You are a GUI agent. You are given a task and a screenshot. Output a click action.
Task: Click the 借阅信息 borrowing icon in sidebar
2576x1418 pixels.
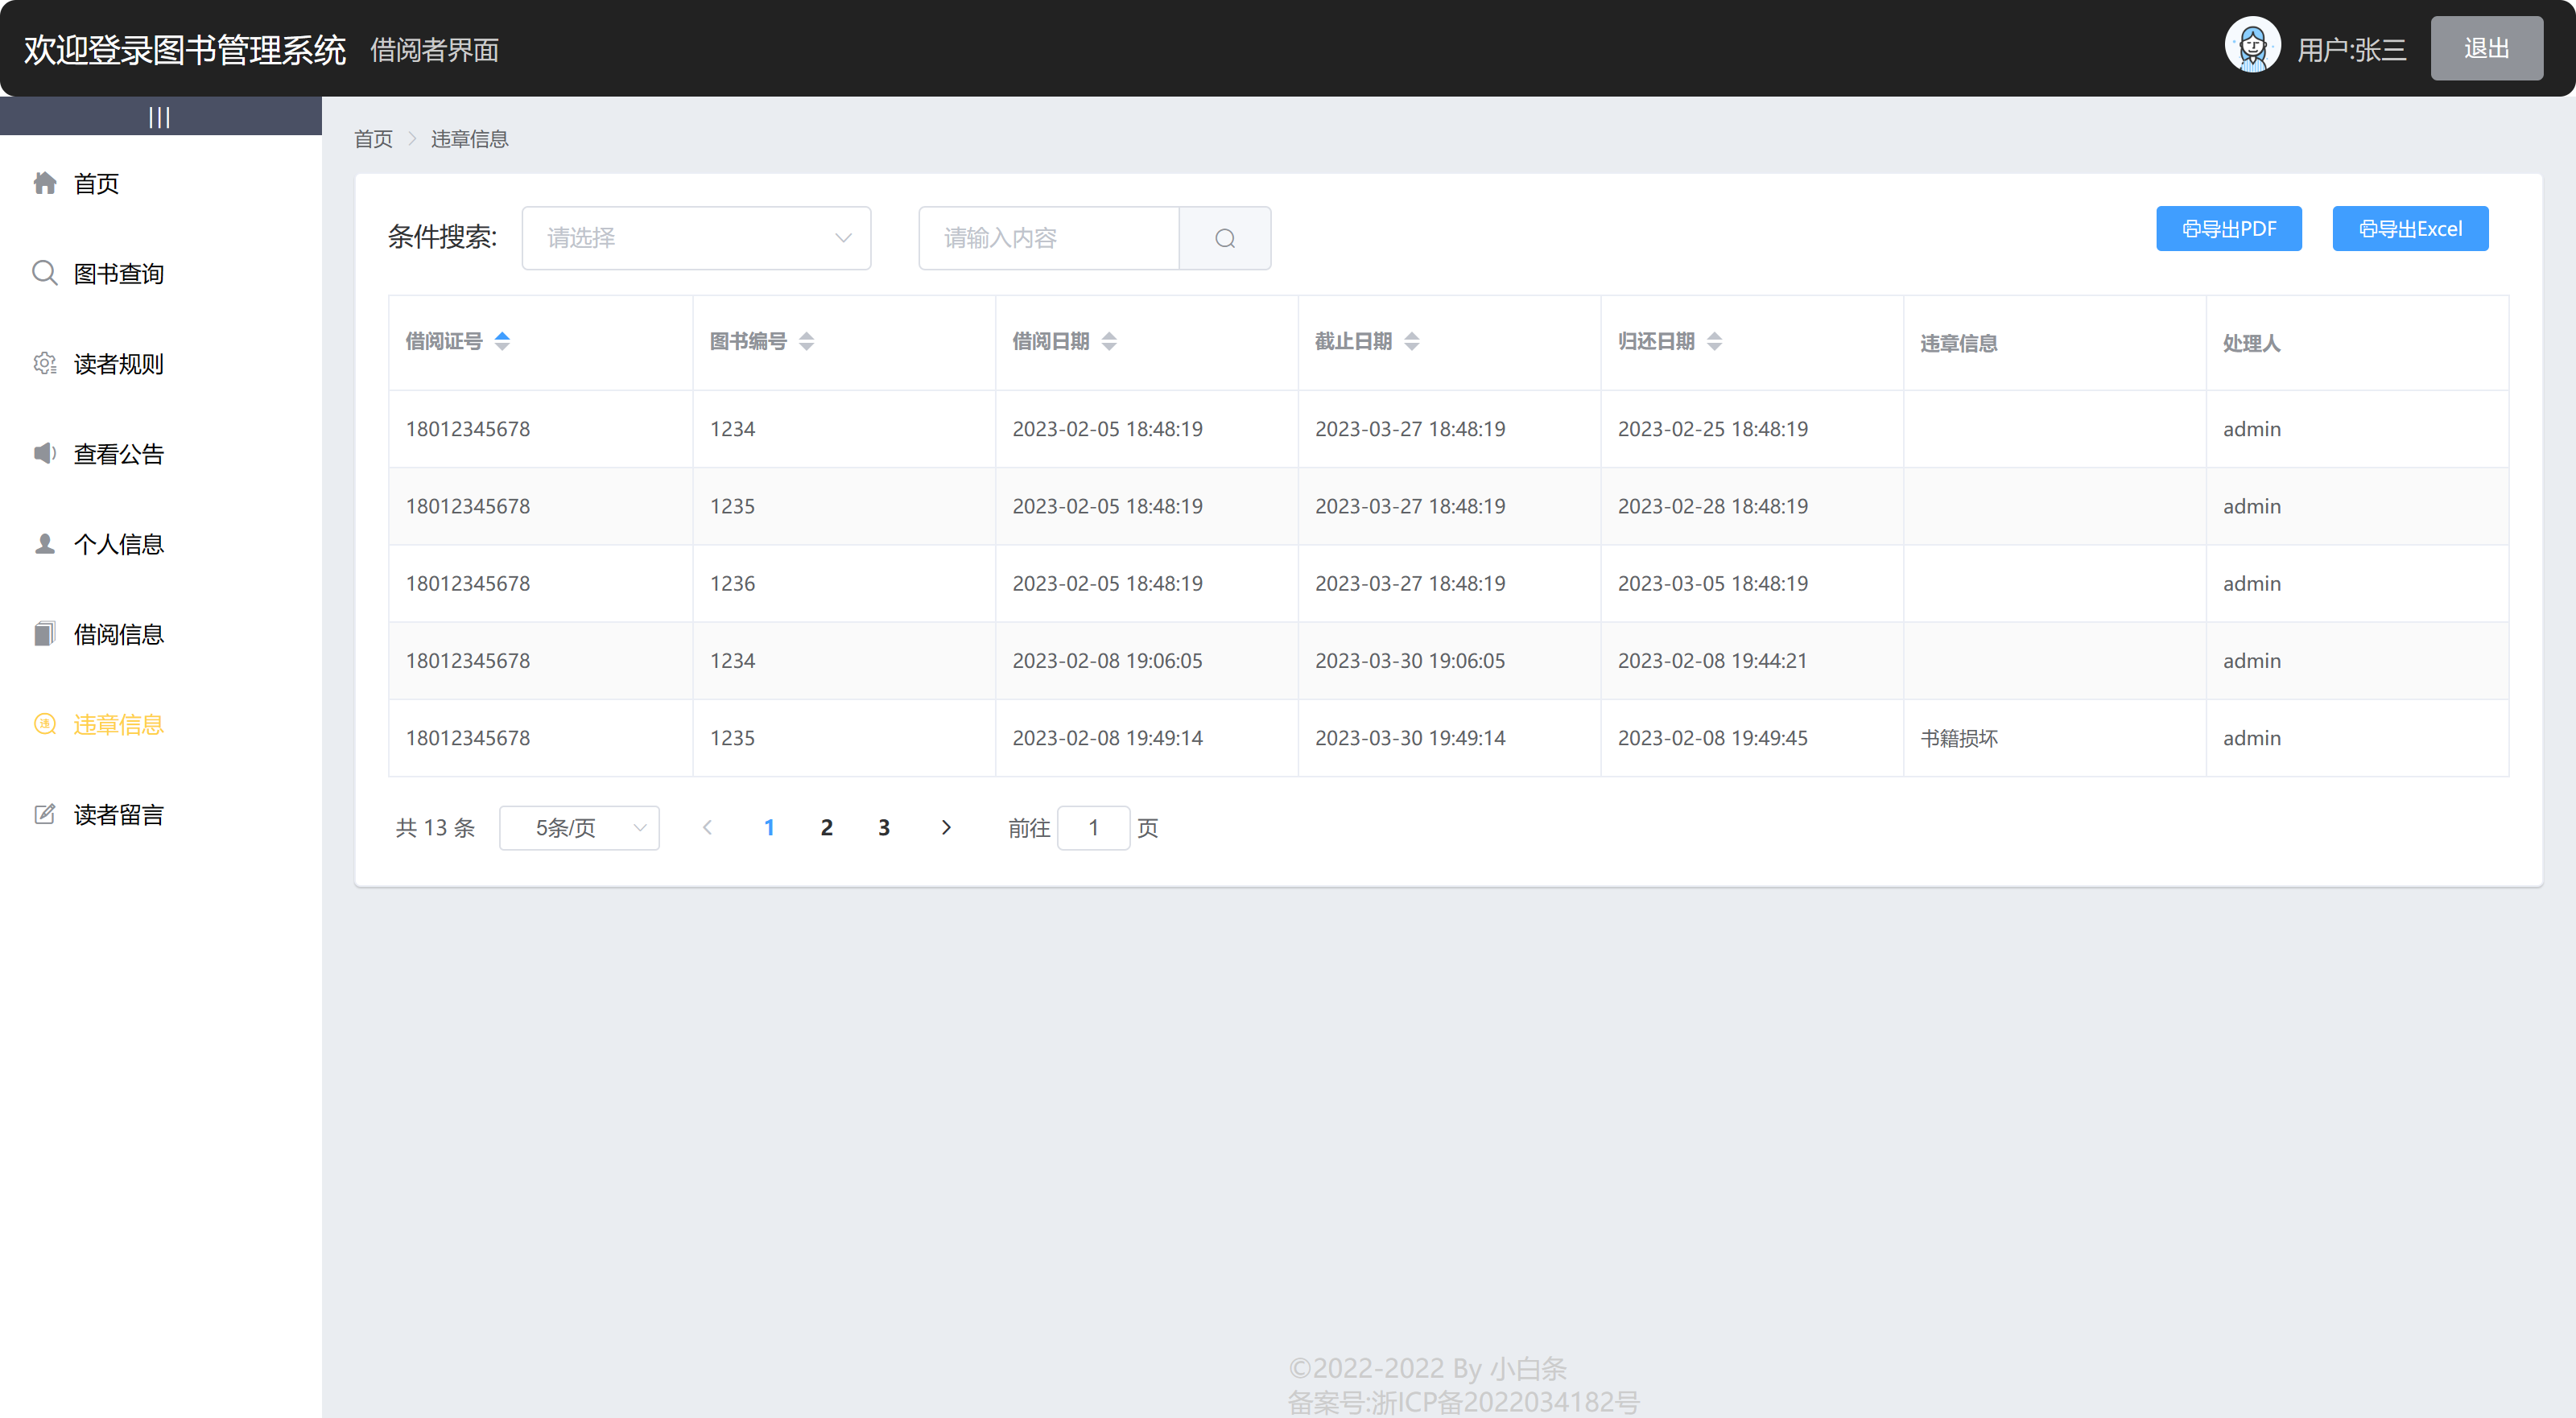pyautogui.click(x=43, y=634)
